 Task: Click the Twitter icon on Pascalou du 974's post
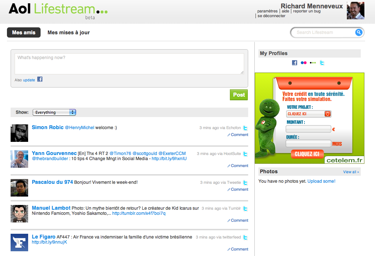coord(245,182)
